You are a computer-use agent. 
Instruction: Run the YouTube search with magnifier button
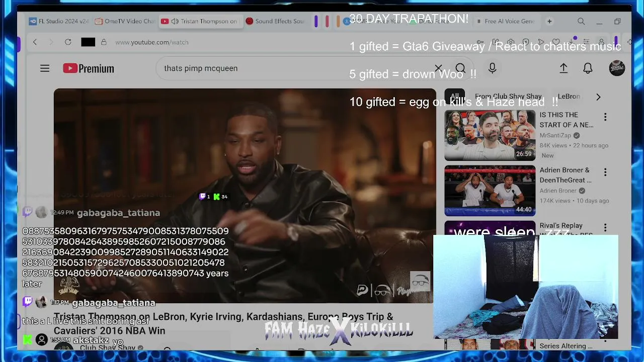(x=460, y=68)
